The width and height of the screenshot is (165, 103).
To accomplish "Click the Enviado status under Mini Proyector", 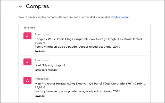I will coord(40,96).
